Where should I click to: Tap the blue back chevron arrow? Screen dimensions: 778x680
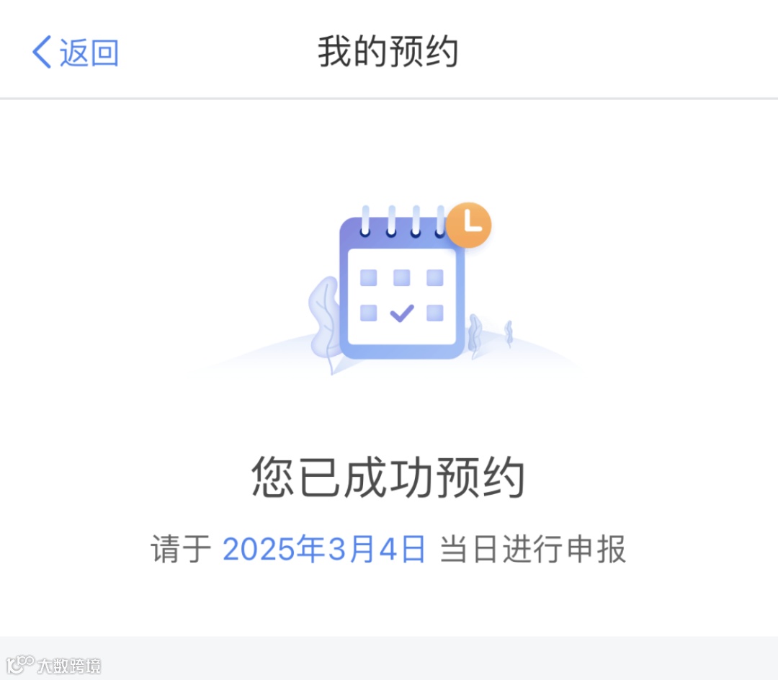42,52
